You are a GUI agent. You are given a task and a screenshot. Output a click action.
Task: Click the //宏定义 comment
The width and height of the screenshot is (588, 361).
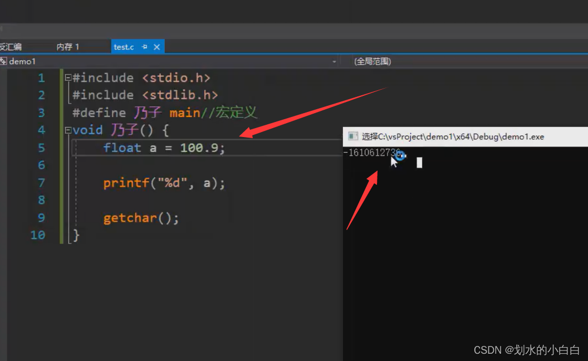(229, 113)
